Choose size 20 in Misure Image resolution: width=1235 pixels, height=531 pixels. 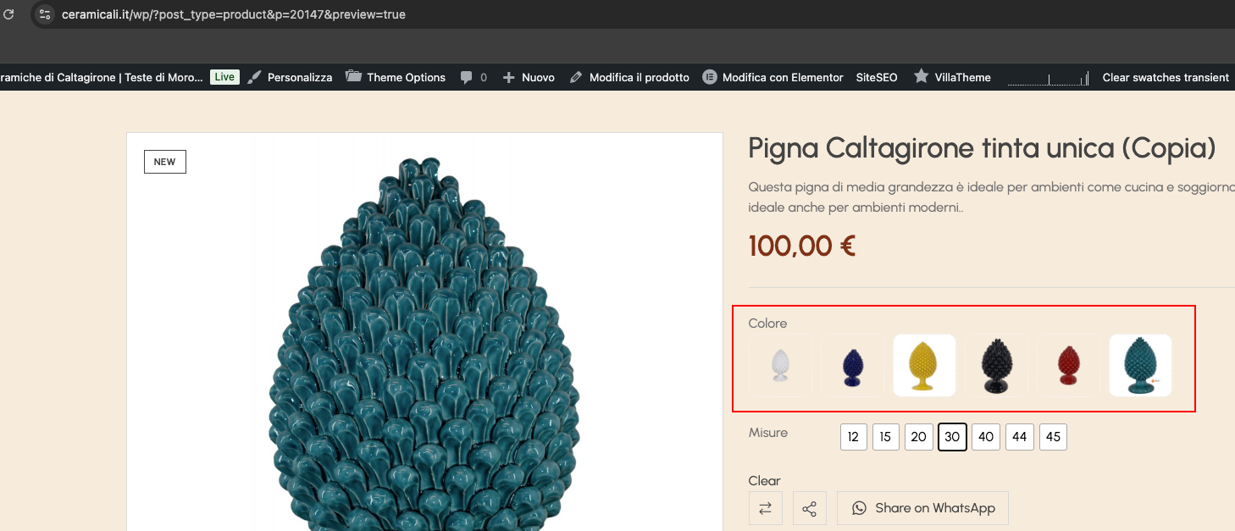click(x=918, y=437)
